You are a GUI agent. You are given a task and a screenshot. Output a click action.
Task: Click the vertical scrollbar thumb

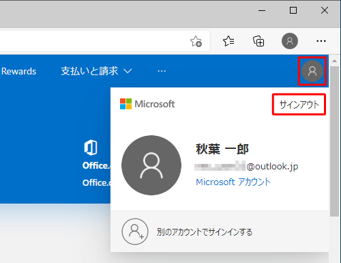334,141
